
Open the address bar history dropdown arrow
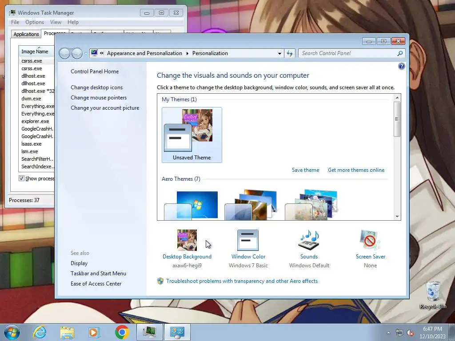click(x=279, y=53)
